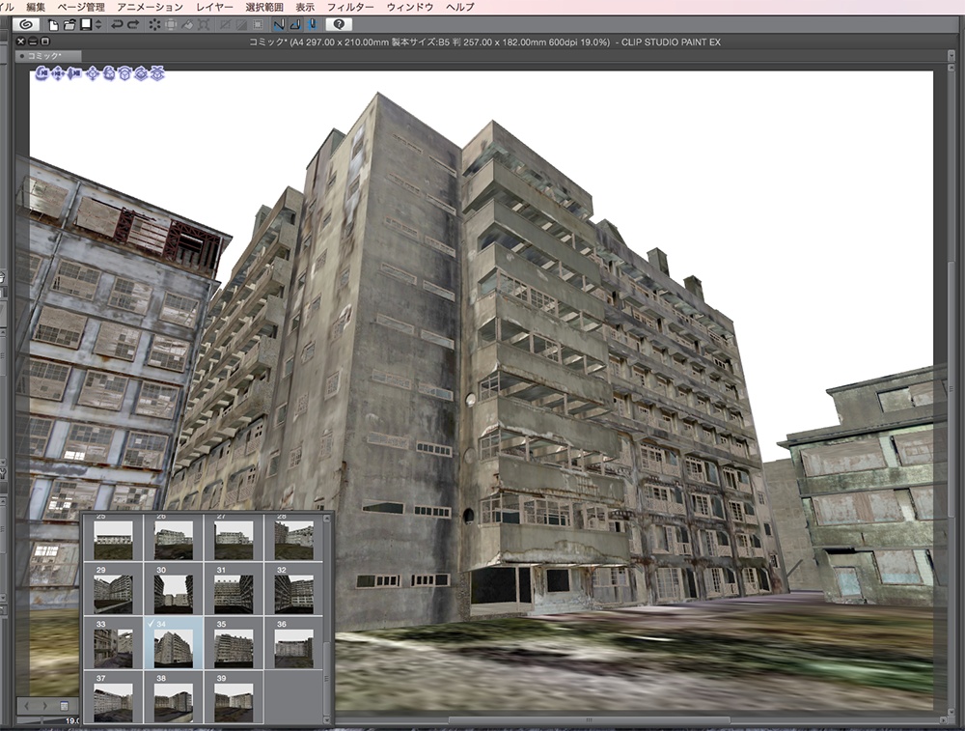Click the fill bucket toolbar icon
The width and height of the screenshot is (965, 731).
(x=188, y=25)
